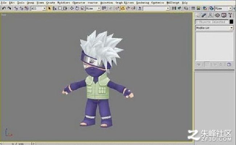Open the Animation menu
236x145 pixels.
coord(106,3)
